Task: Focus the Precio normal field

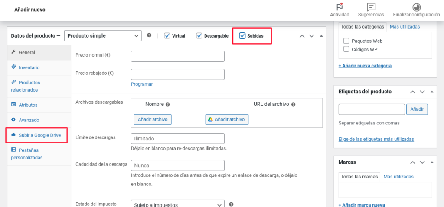Action: (x=177, y=56)
